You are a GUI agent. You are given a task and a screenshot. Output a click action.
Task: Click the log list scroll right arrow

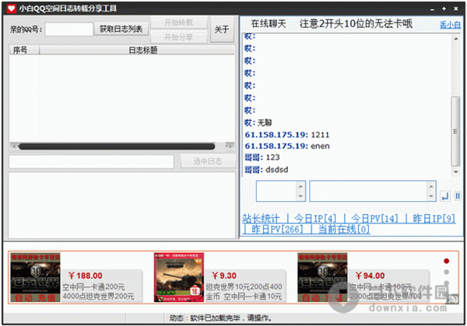[x=229, y=147]
